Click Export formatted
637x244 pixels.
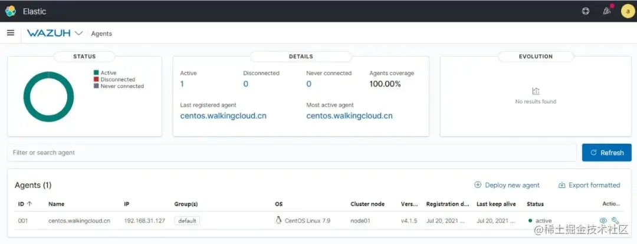(x=589, y=185)
